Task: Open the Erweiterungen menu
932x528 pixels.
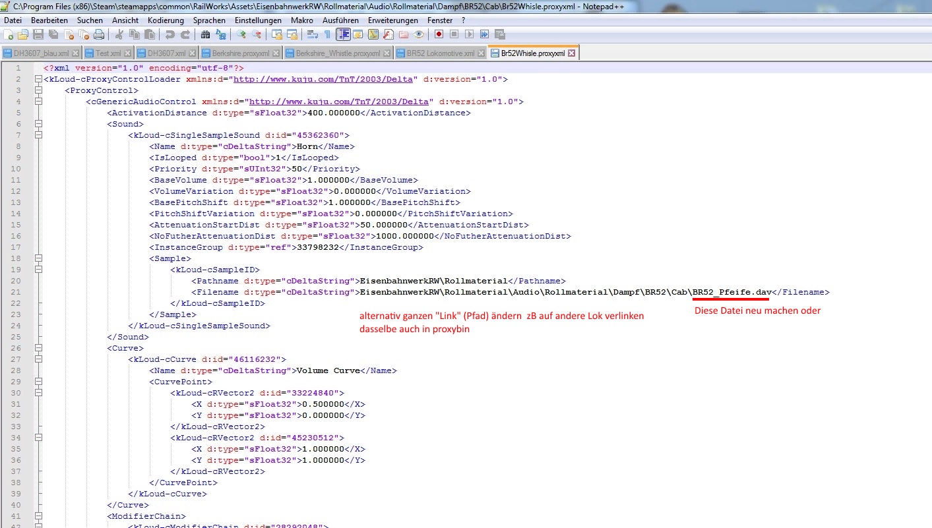Action: (393, 20)
